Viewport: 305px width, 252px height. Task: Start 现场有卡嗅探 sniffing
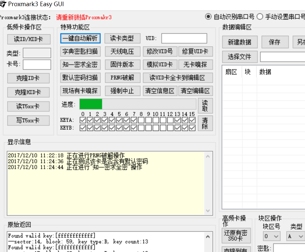[80, 91]
